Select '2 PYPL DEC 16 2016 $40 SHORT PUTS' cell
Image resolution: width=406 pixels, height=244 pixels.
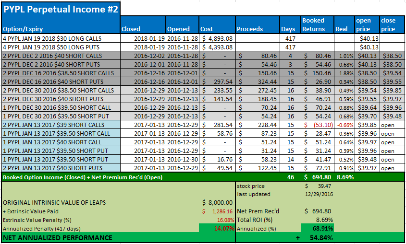tap(61, 81)
